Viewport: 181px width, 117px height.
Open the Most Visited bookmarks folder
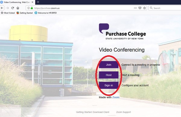point(8,13)
